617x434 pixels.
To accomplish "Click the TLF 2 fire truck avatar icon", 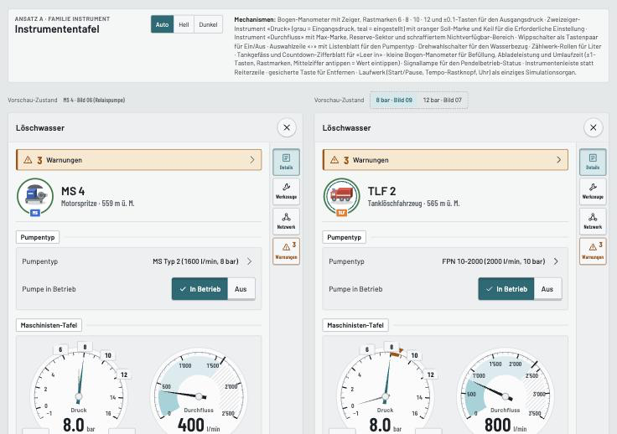I will (x=341, y=196).
